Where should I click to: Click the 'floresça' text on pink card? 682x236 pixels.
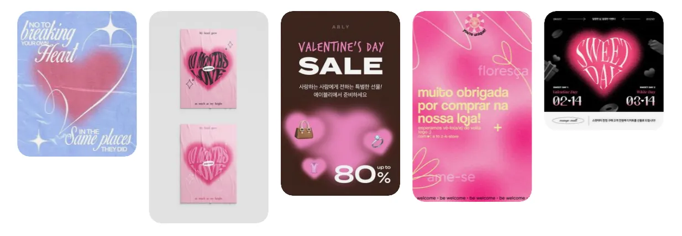pyautogui.click(x=503, y=71)
